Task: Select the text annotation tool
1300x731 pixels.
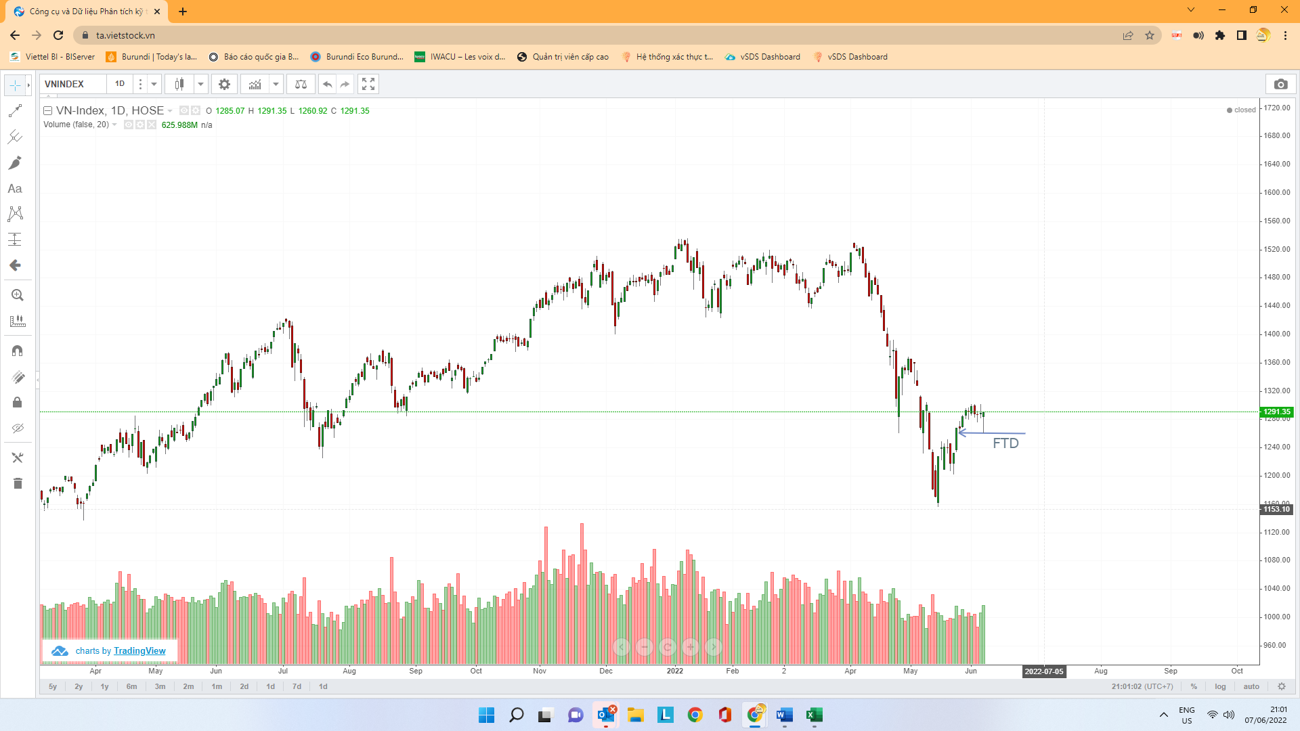Action: coord(15,188)
